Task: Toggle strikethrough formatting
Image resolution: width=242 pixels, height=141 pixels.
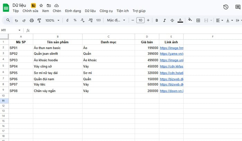Action: [x=172, y=20]
